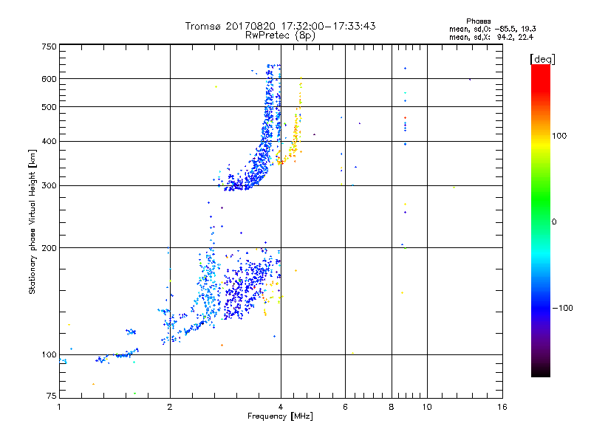Click the 'mean, sd,X: 94.2, 22.4' line
591x443 pixels.
click(491, 37)
